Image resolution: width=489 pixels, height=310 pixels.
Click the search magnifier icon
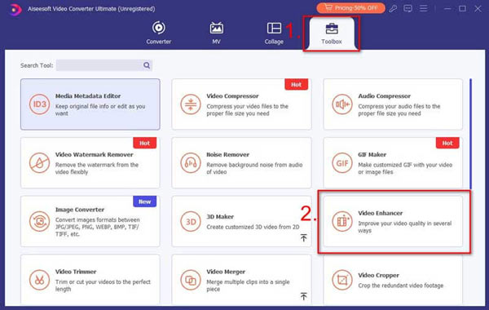click(147, 65)
